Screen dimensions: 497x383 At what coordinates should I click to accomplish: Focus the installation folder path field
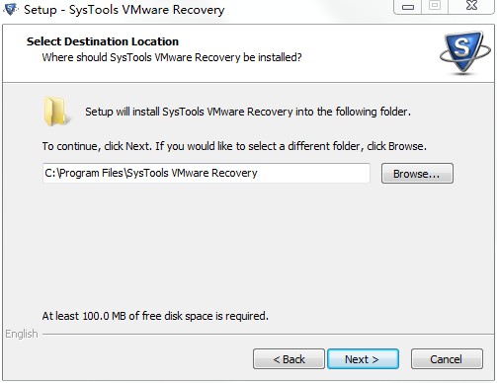tap(207, 173)
